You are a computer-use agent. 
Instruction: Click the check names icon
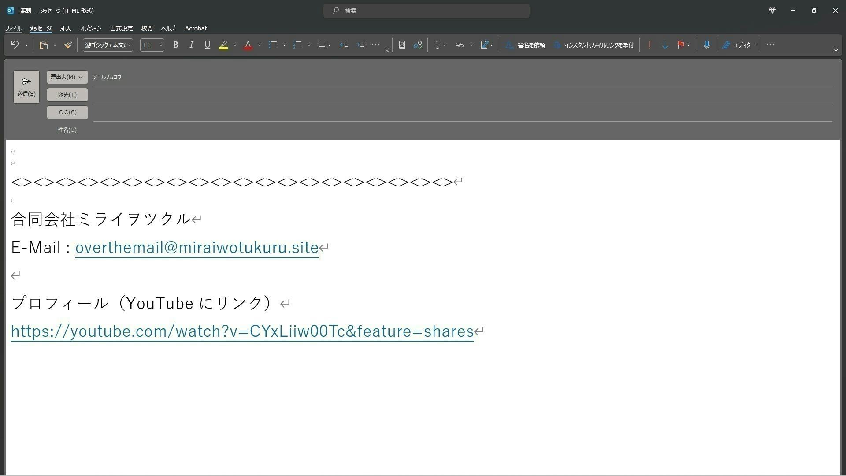pos(418,45)
